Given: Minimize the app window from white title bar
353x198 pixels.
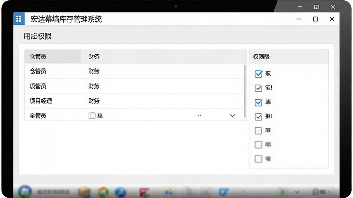Looking at the screenshot, I should tap(299, 19).
